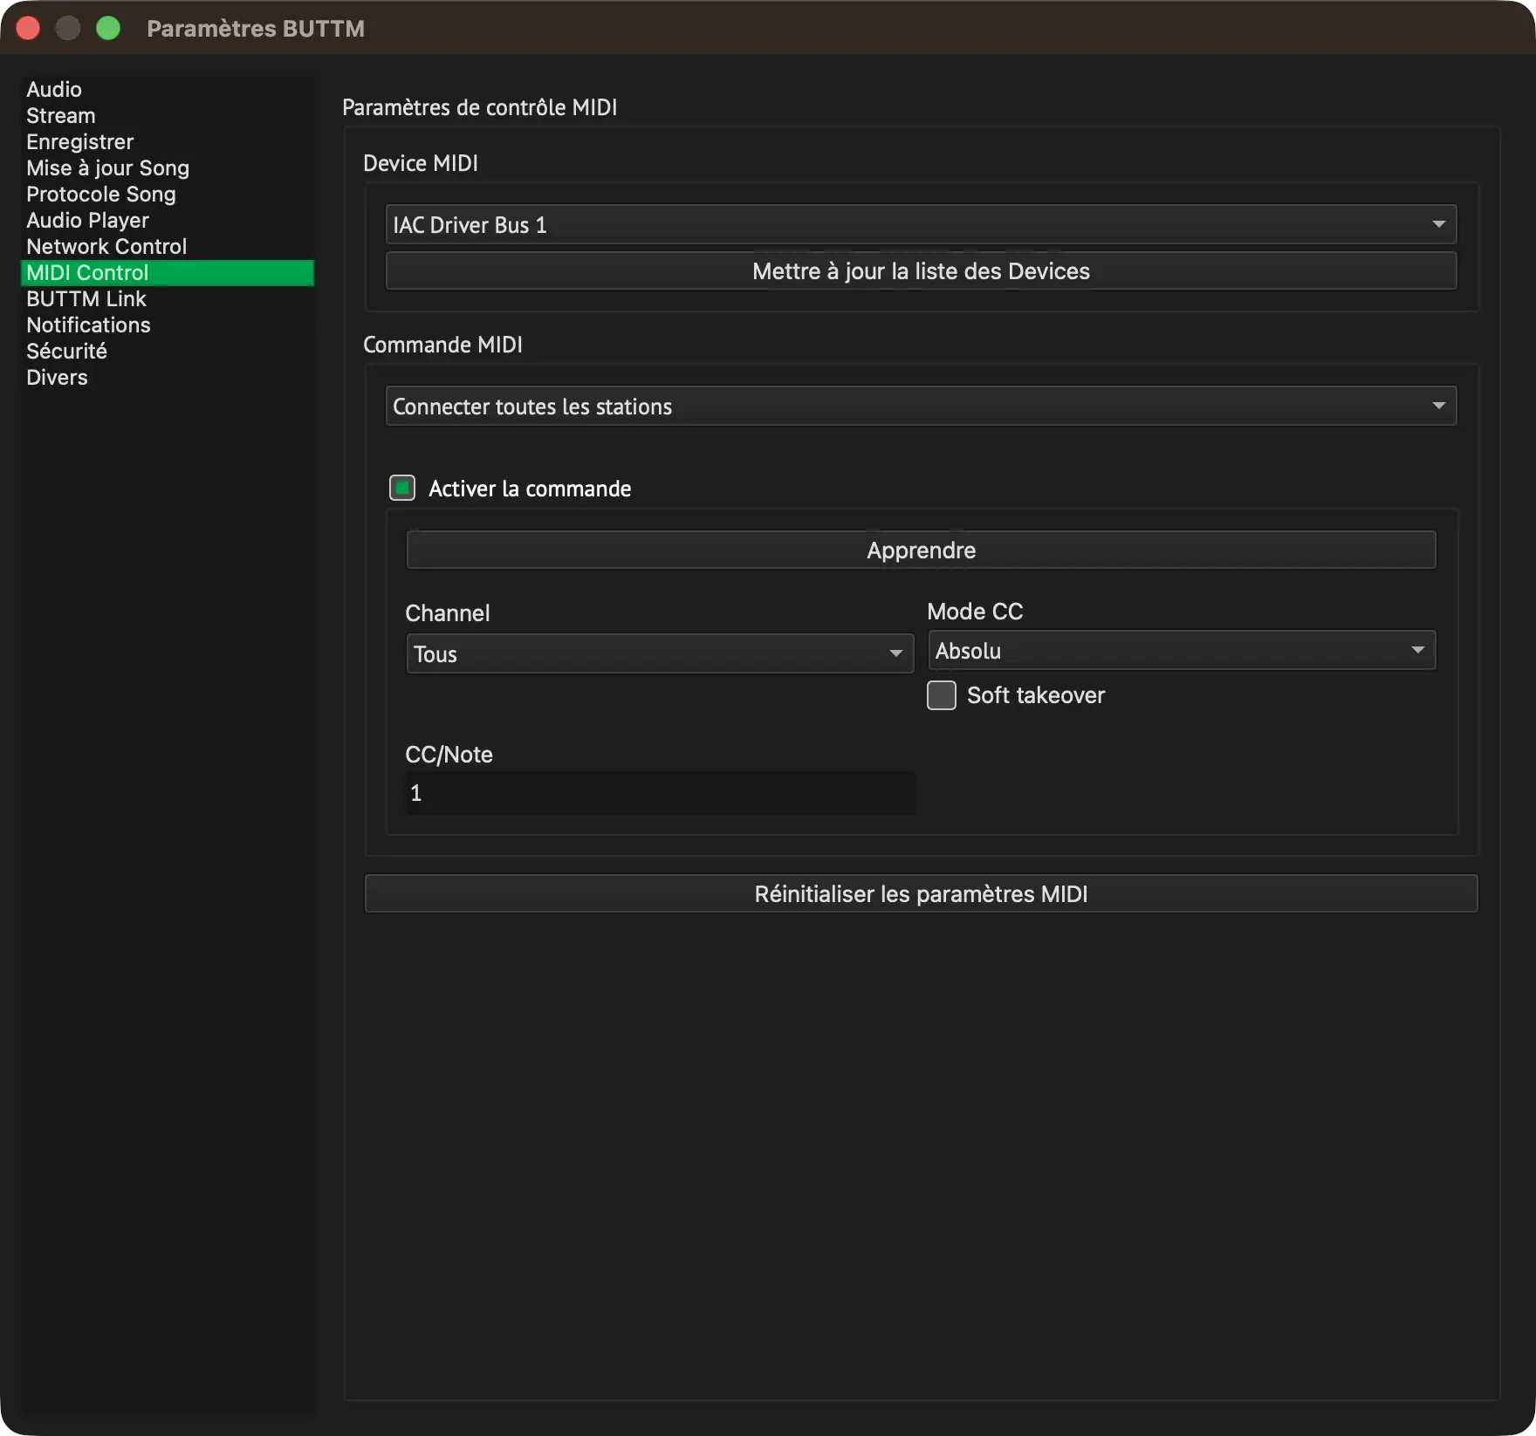Select the MIDI Control sidebar entry
Viewport: 1536px width, 1436px height.
pos(167,273)
